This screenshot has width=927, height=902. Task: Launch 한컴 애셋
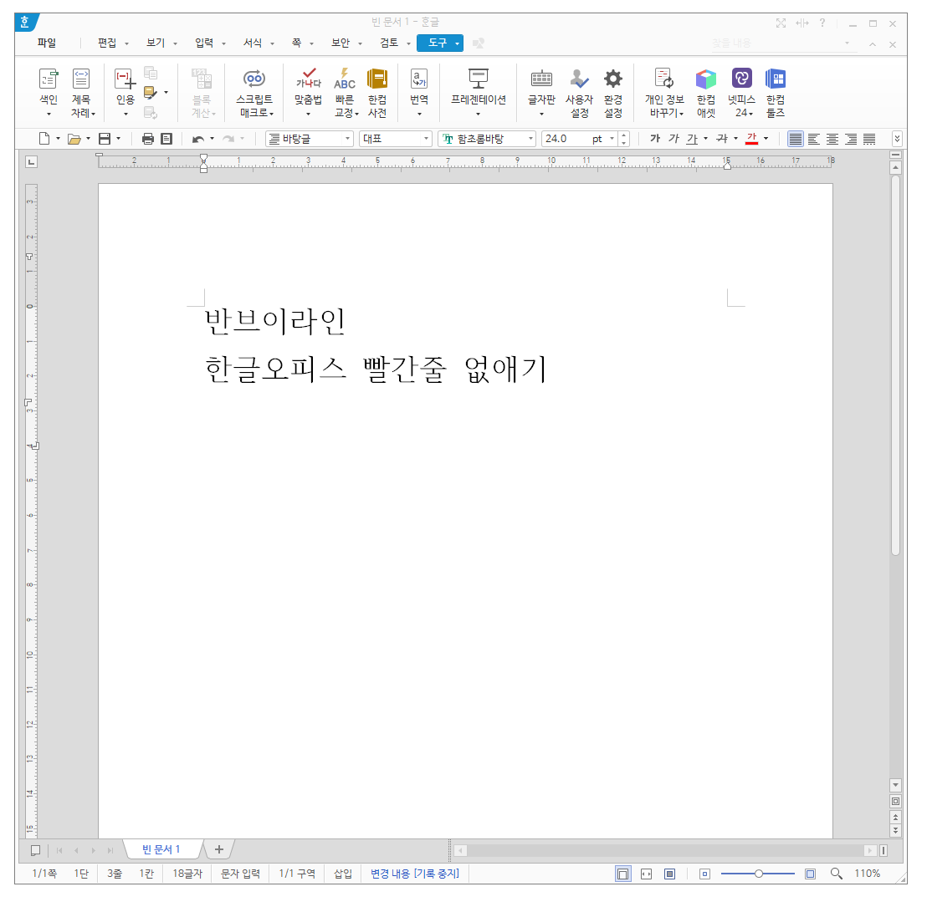[706, 92]
